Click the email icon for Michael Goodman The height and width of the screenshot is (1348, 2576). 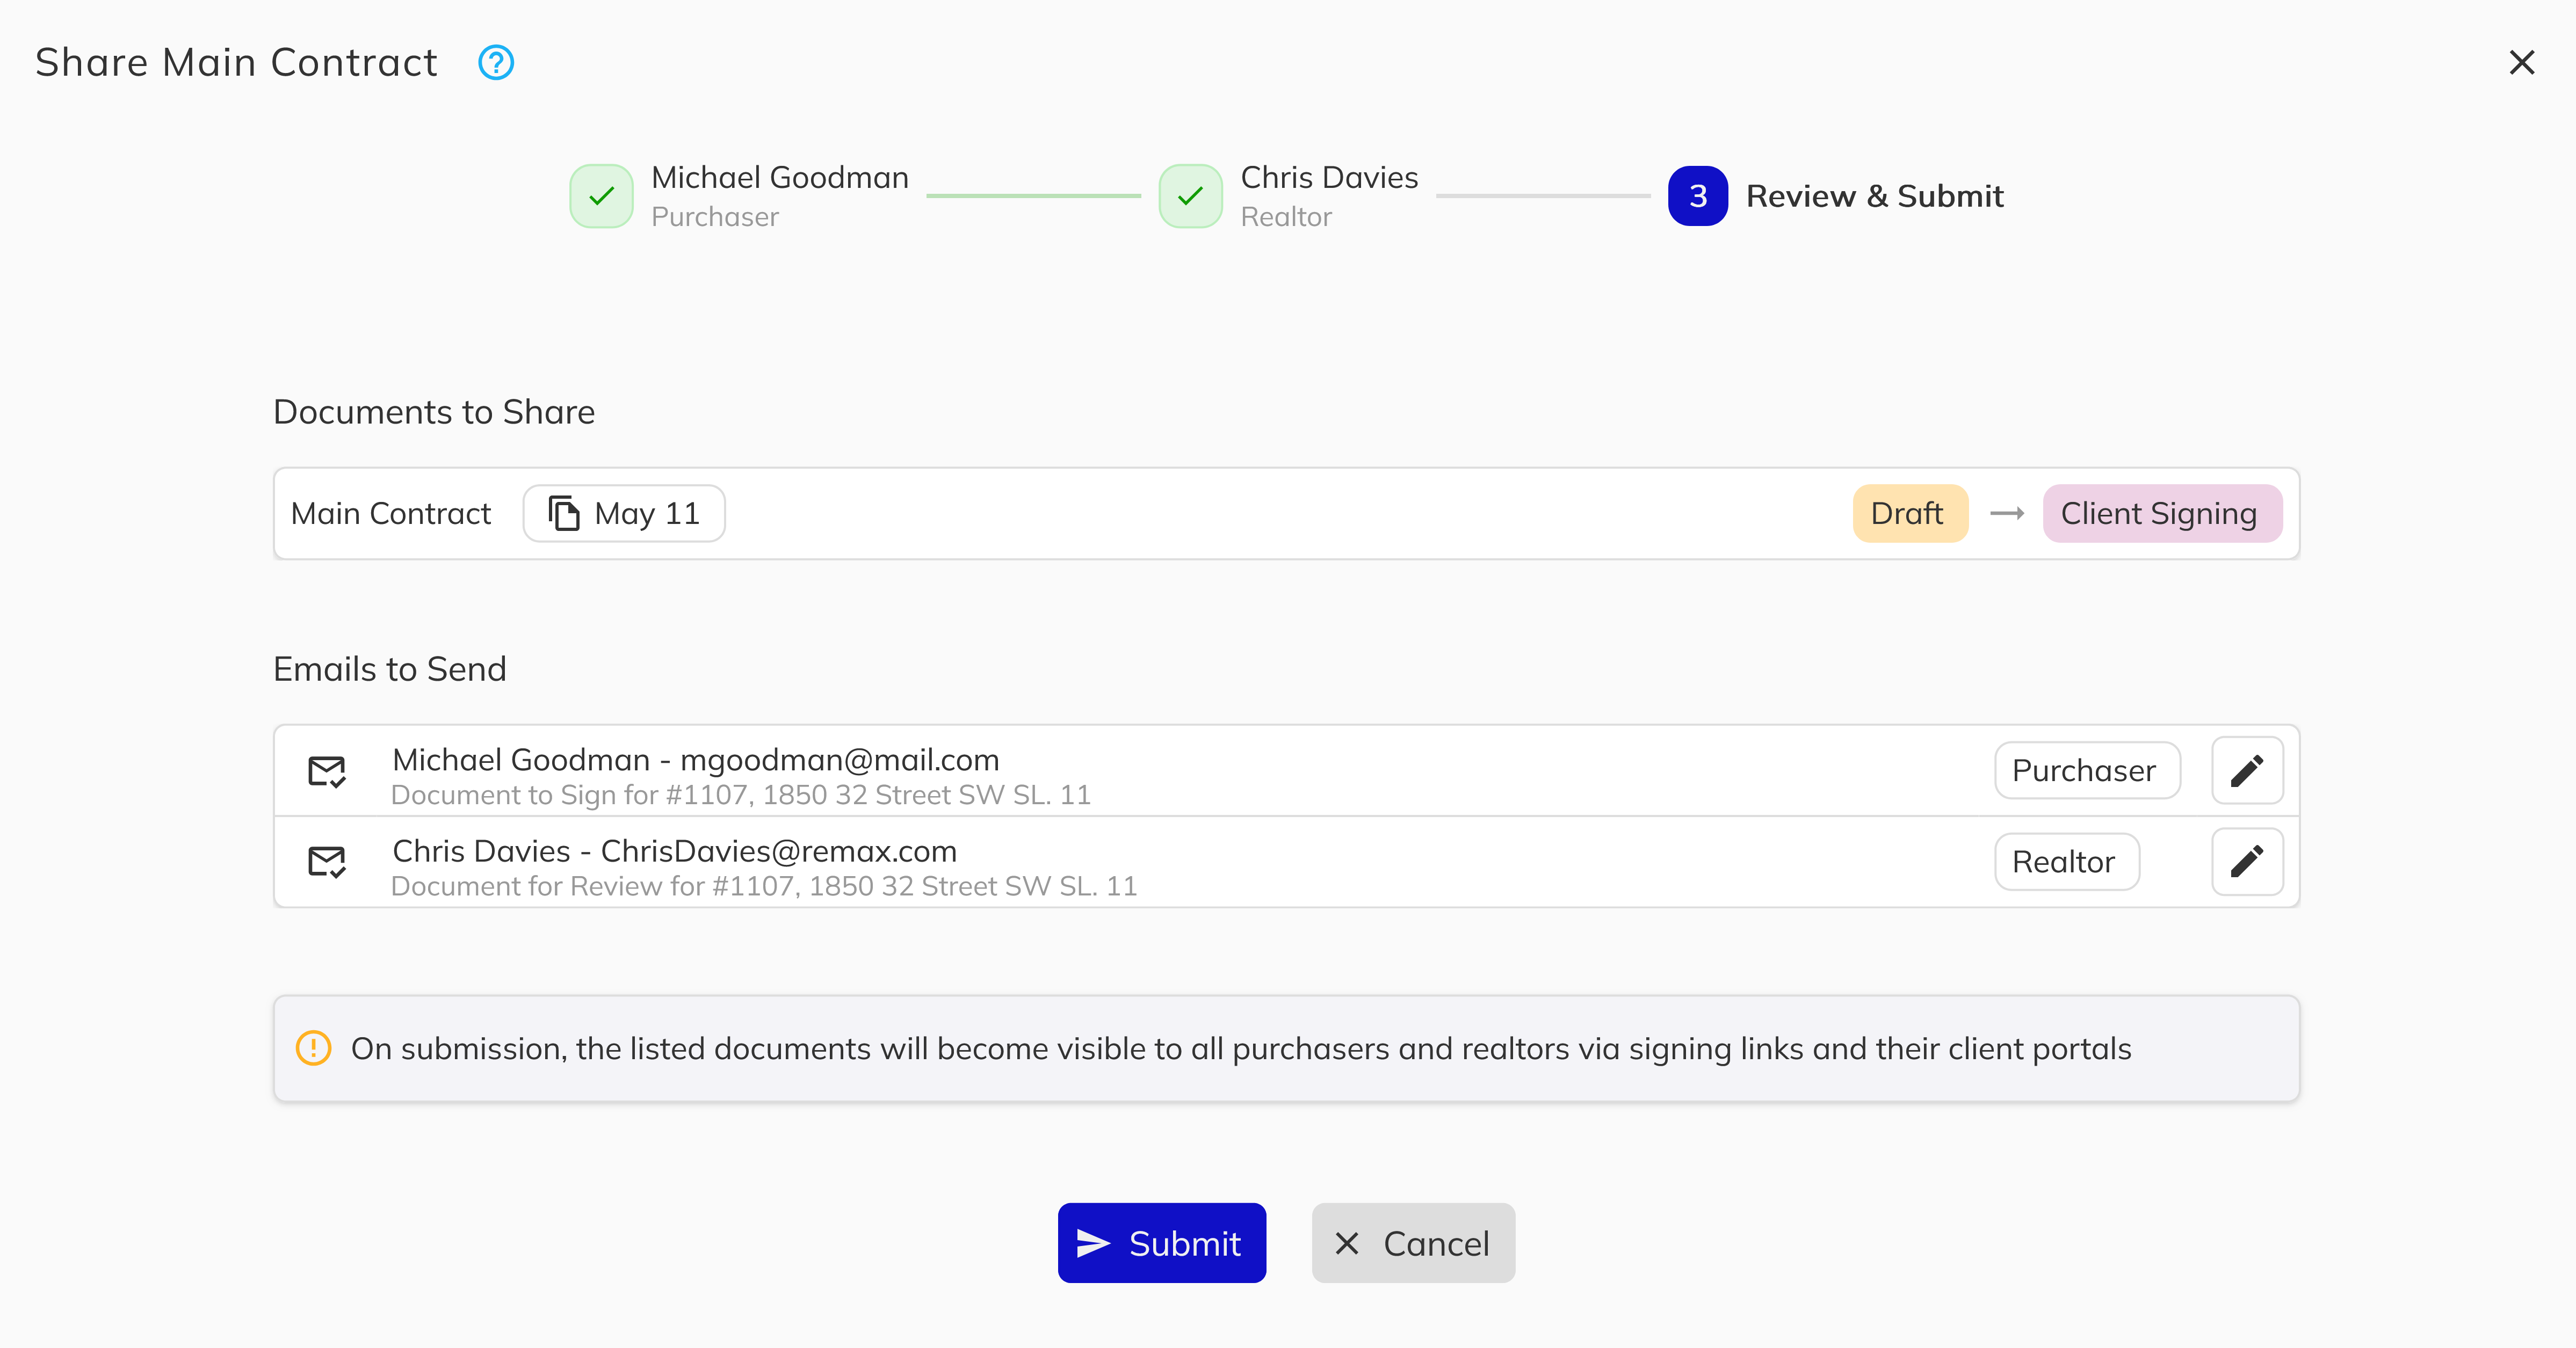(327, 771)
